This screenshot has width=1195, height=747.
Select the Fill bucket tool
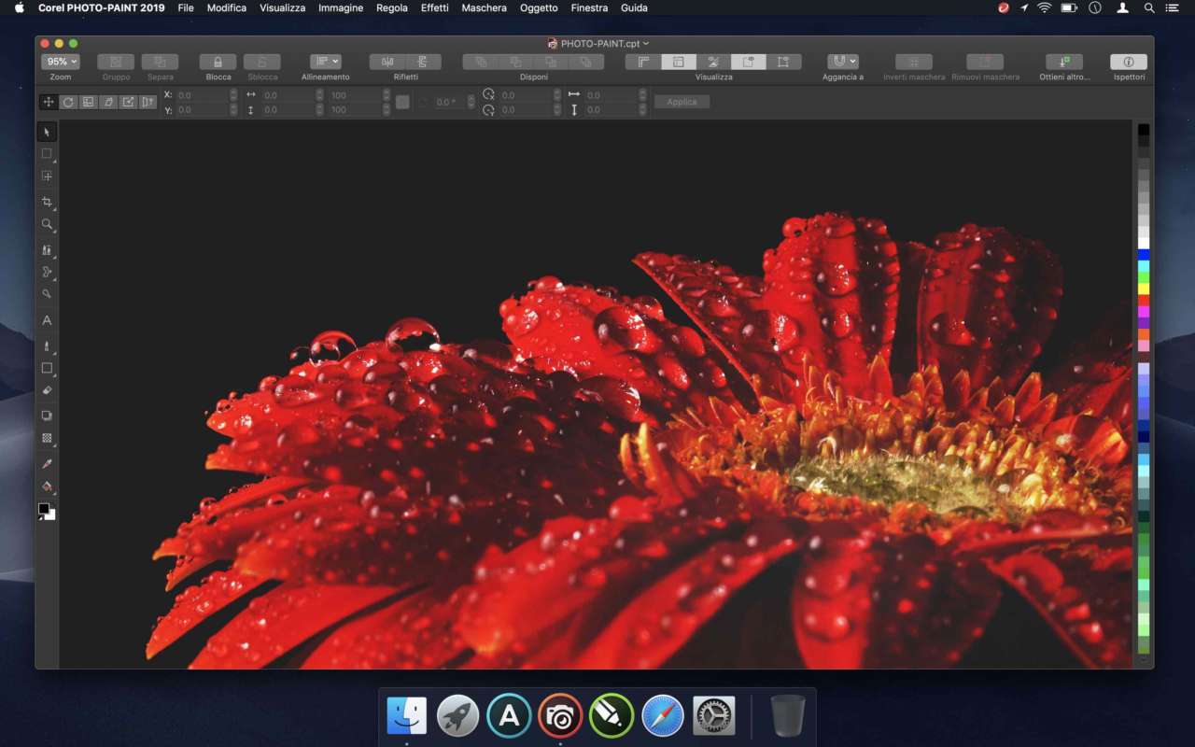pyautogui.click(x=47, y=486)
